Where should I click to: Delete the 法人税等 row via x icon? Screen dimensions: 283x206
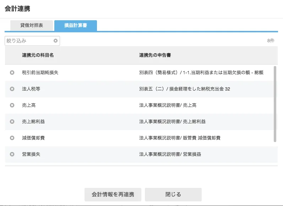[12, 89]
